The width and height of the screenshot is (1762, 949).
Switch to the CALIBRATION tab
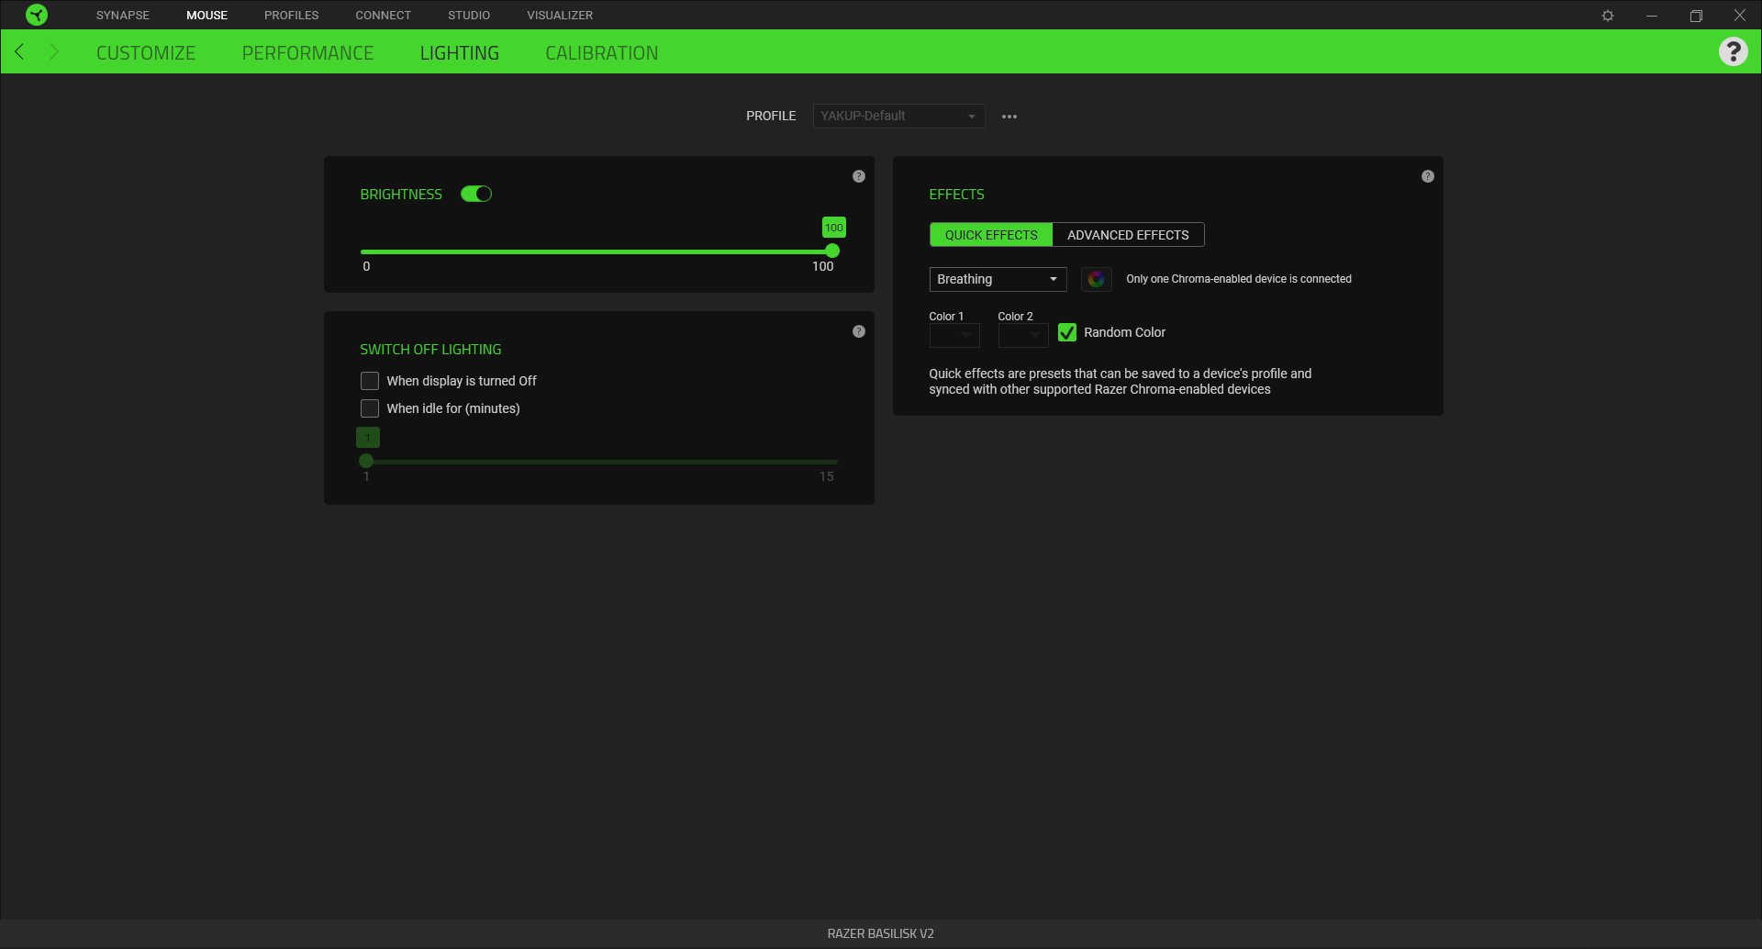[x=602, y=53]
